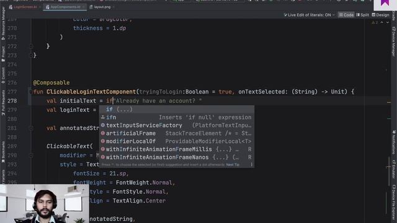397x223 pixels.
Task: Toggle fold marker at line 277 function
Action: 31,92
